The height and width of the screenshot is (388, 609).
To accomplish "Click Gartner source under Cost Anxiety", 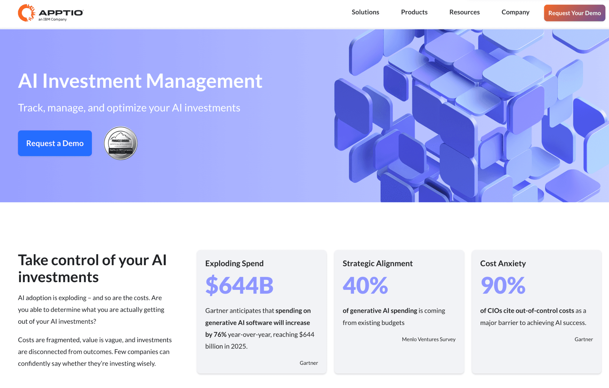I will point(583,339).
